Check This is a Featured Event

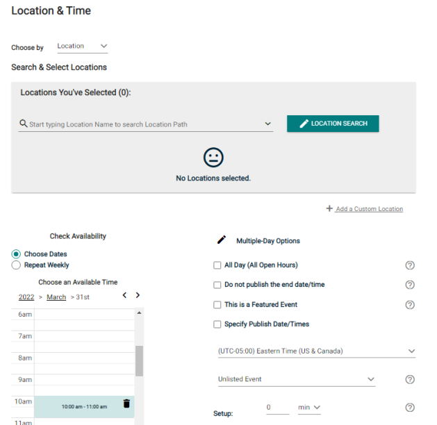tap(217, 305)
